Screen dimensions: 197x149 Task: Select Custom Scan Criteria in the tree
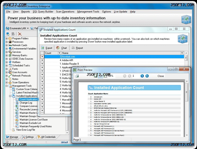(27, 89)
